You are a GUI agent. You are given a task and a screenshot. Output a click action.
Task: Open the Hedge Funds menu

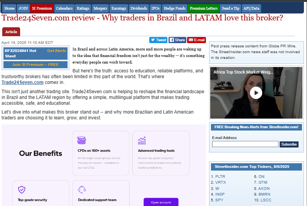point(175,8)
